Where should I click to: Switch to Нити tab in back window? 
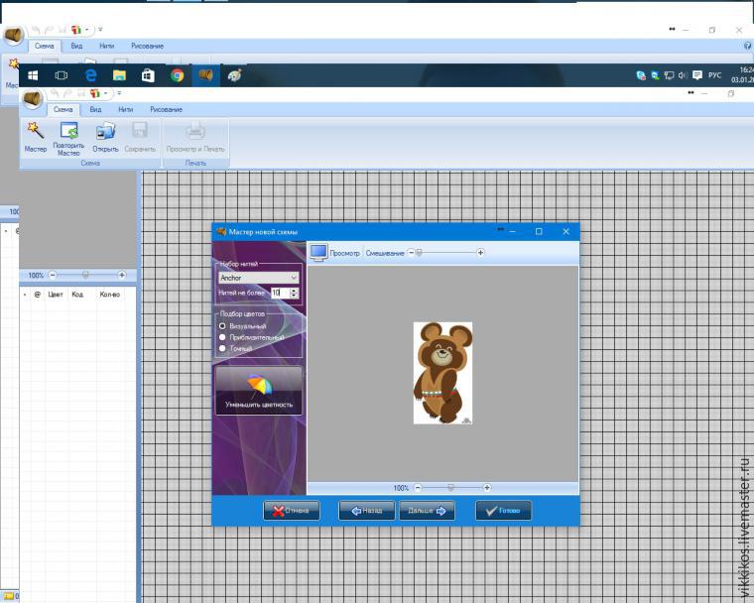click(107, 47)
